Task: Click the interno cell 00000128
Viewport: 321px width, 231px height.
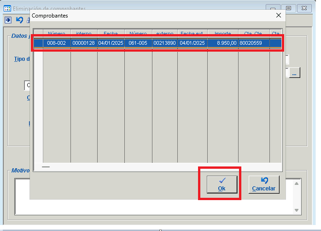Action: (84, 43)
